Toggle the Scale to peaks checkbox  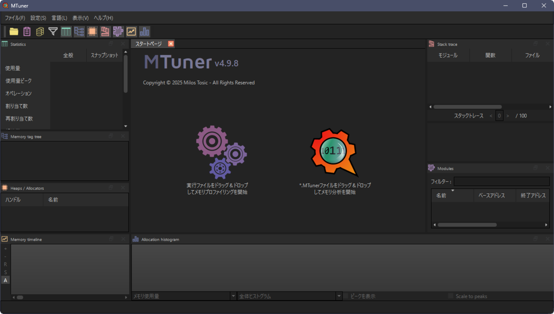(451, 296)
